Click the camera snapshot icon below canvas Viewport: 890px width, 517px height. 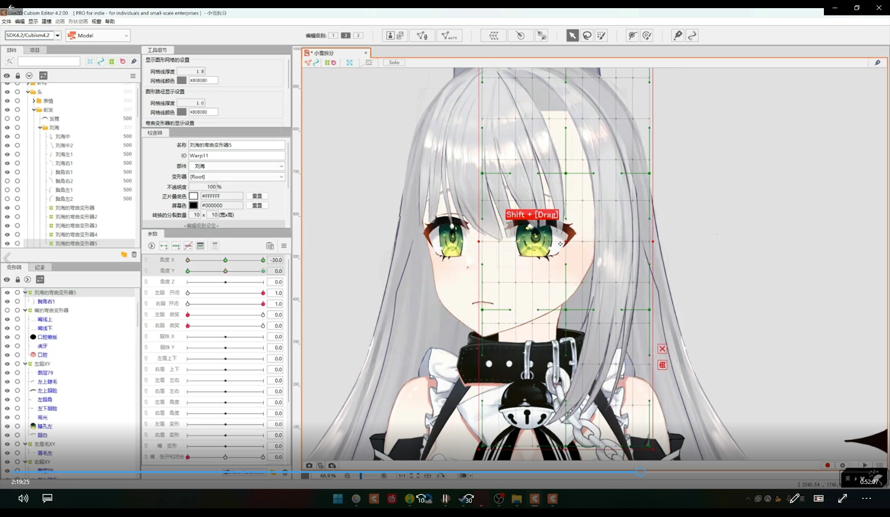click(x=309, y=465)
